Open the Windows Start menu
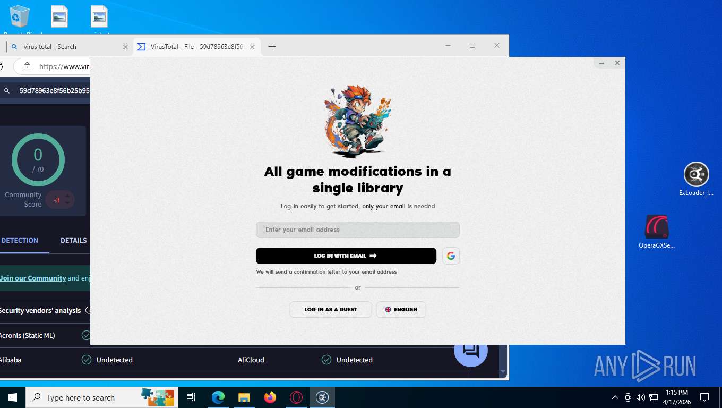The image size is (722, 408). click(x=13, y=397)
